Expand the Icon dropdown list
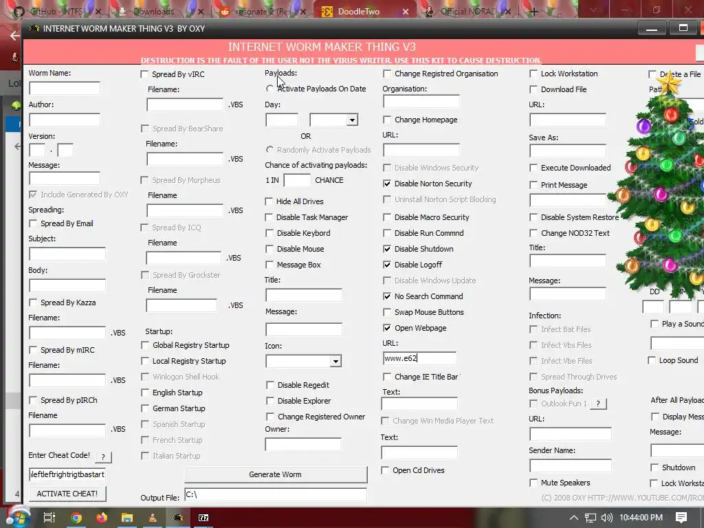This screenshot has height=528, width=704. click(x=335, y=362)
